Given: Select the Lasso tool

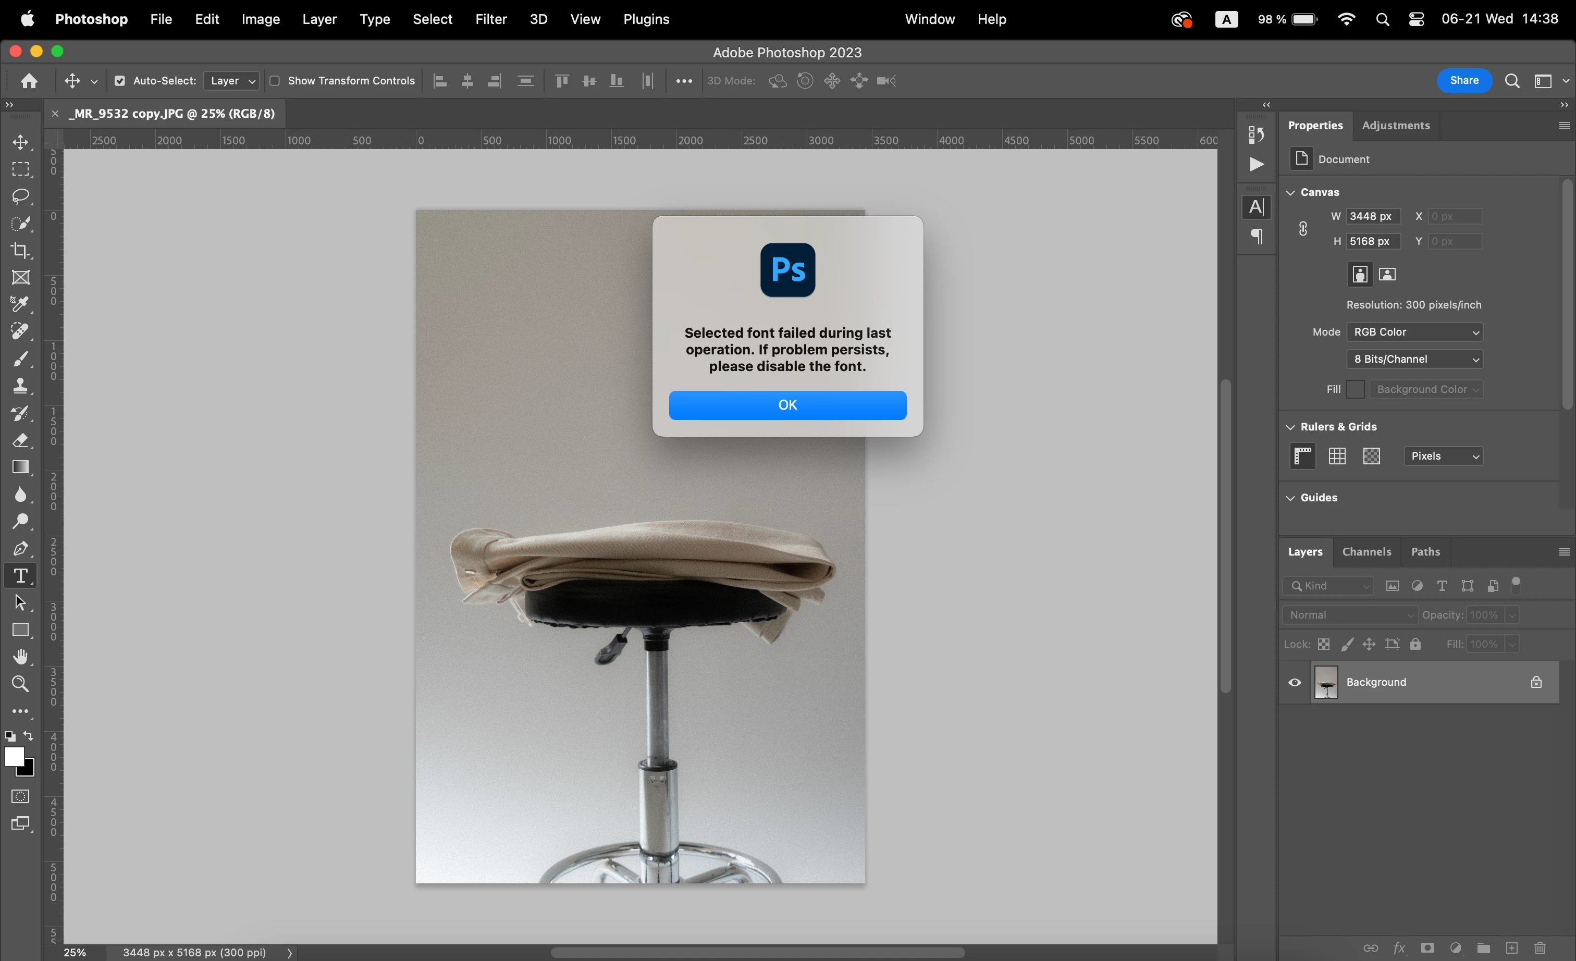Looking at the screenshot, I should coord(20,196).
